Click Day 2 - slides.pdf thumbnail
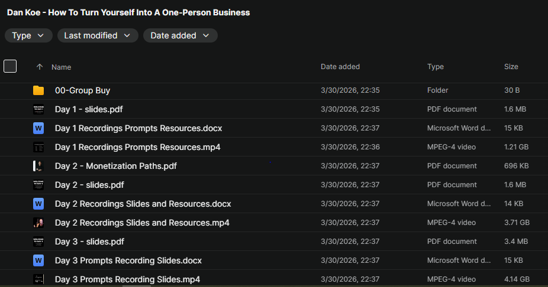Viewport: 548px width, 287px height. (38, 185)
